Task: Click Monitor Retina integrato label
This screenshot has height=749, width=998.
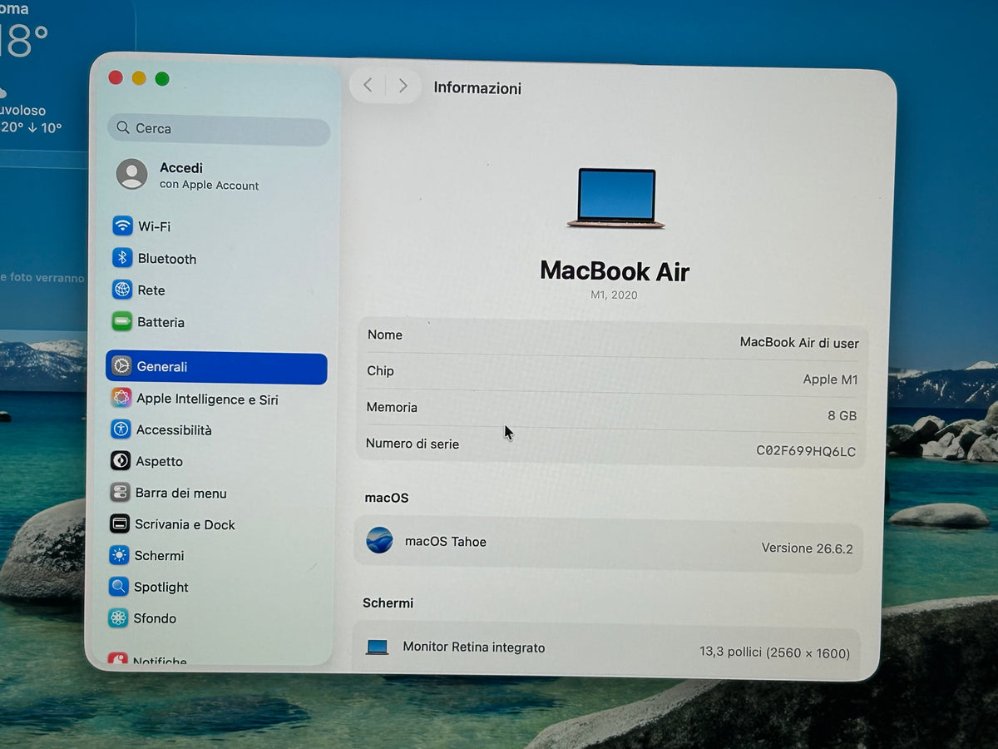Action: pyautogui.click(x=474, y=647)
